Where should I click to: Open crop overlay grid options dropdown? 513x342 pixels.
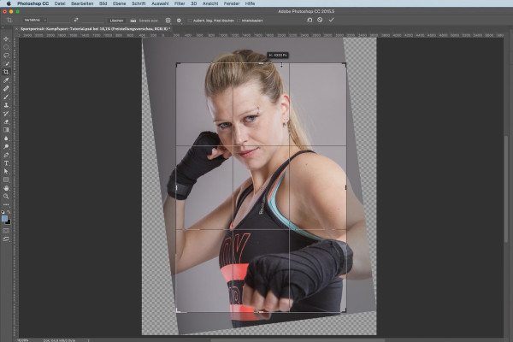168,21
